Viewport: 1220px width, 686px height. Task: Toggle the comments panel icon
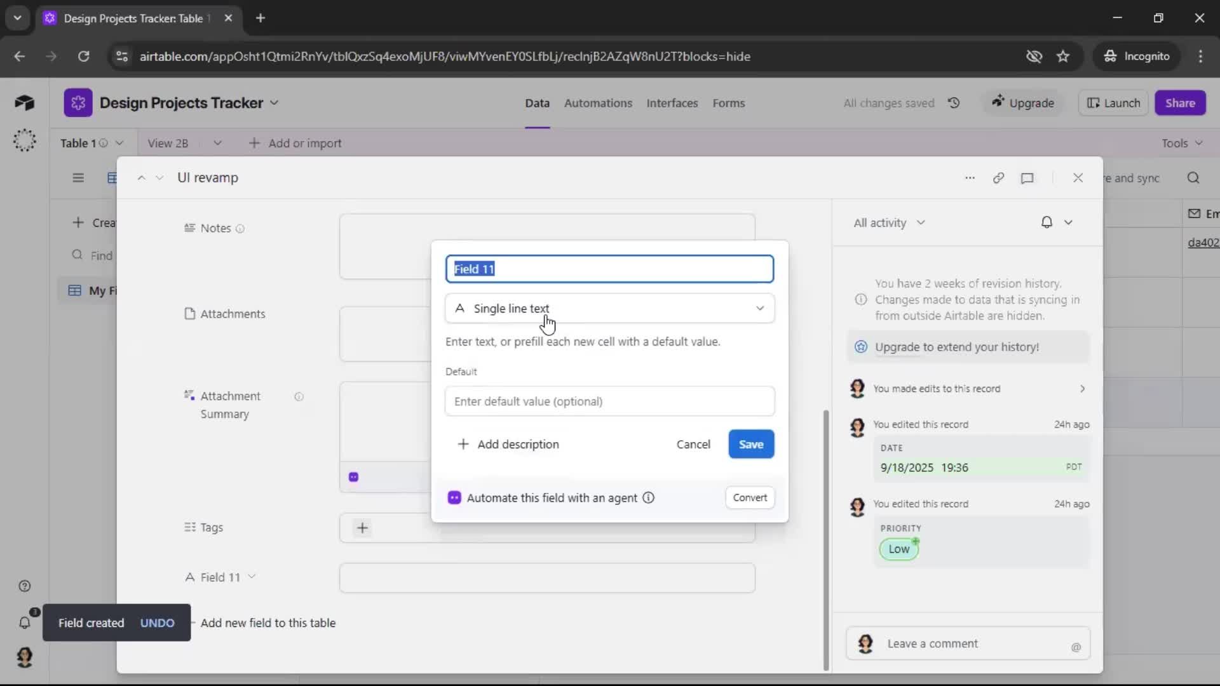tap(1027, 178)
